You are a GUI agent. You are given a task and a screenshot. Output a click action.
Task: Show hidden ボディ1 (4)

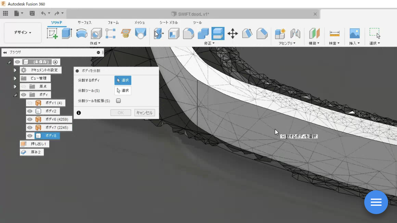[x=30, y=103]
